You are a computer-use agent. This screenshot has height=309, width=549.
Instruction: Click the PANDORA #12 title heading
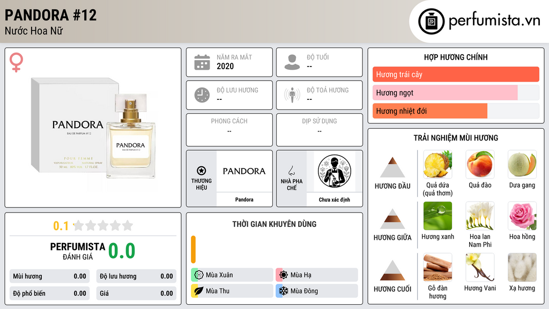click(x=50, y=15)
